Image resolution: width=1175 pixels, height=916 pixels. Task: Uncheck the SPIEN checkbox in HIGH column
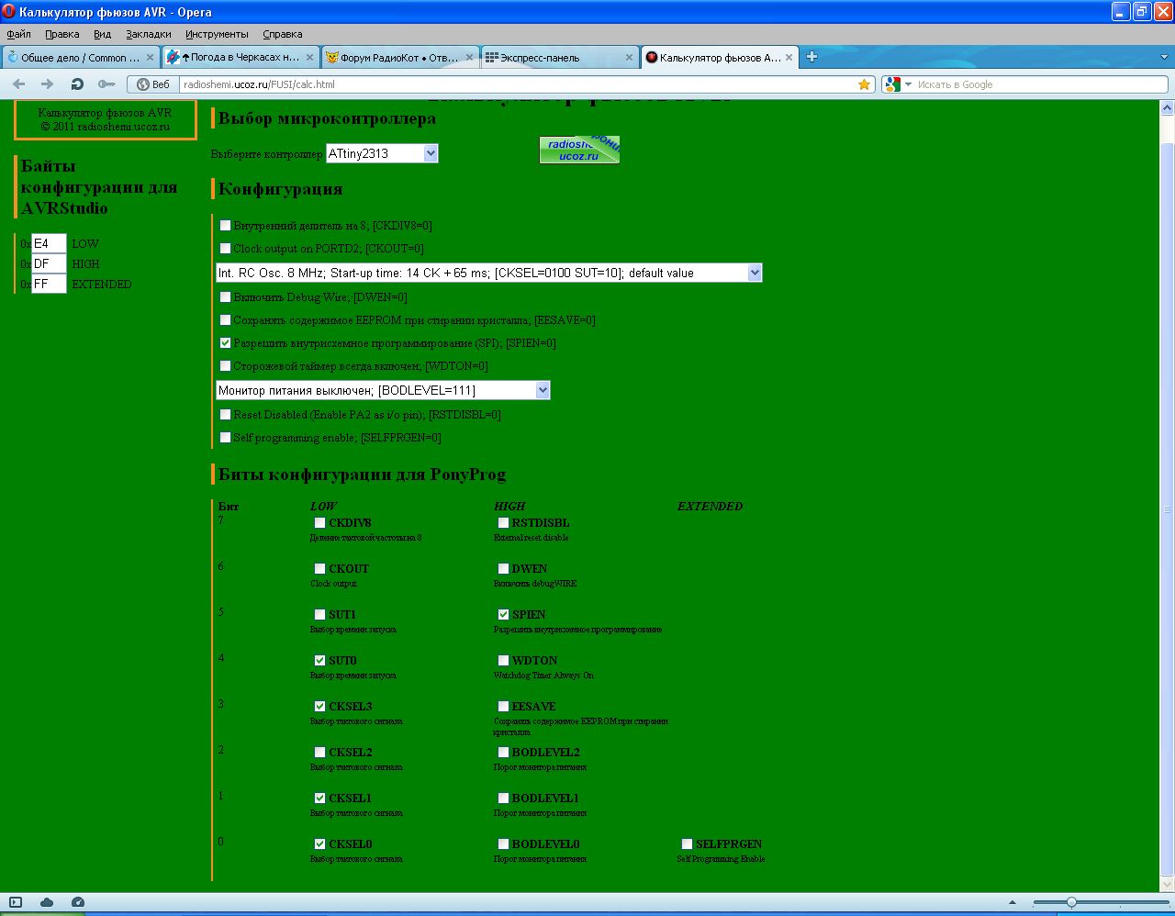click(x=503, y=615)
